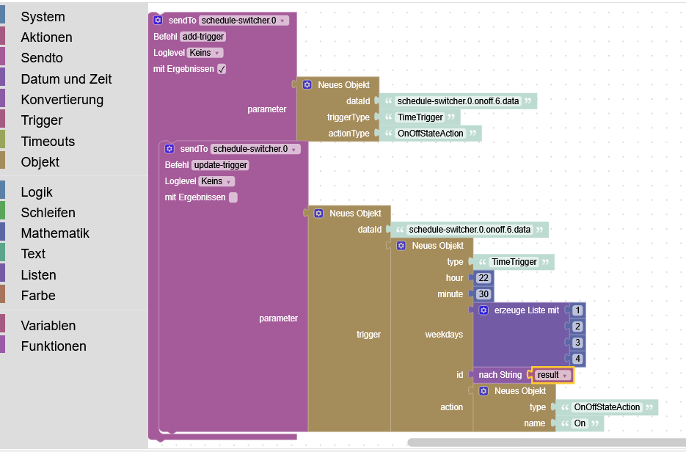Select the nach String conversion block
This screenshot has height=452, width=686.
click(500, 375)
